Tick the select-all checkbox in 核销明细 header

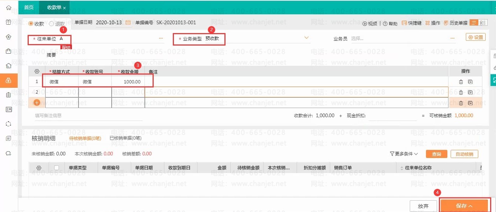56,168
